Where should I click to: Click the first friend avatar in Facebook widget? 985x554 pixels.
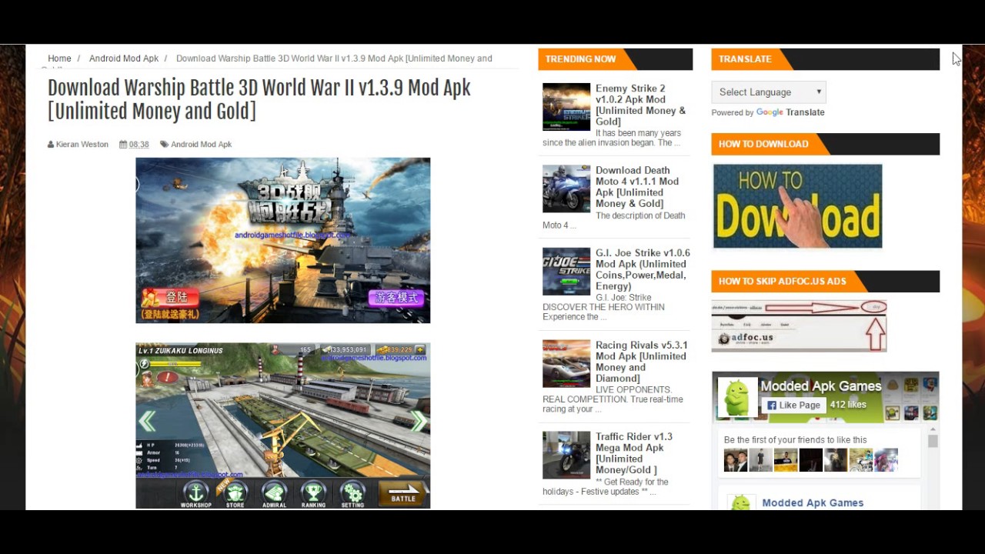[x=736, y=460]
